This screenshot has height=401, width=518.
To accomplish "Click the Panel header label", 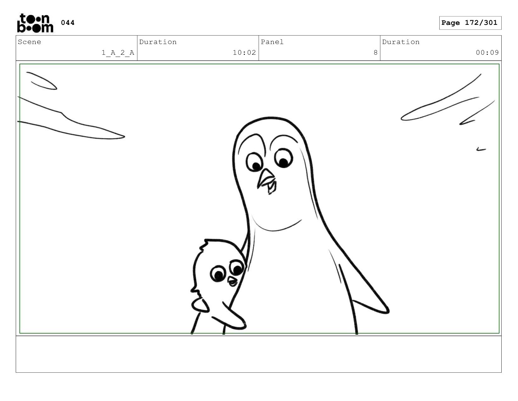I will click(x=272, y=42).
